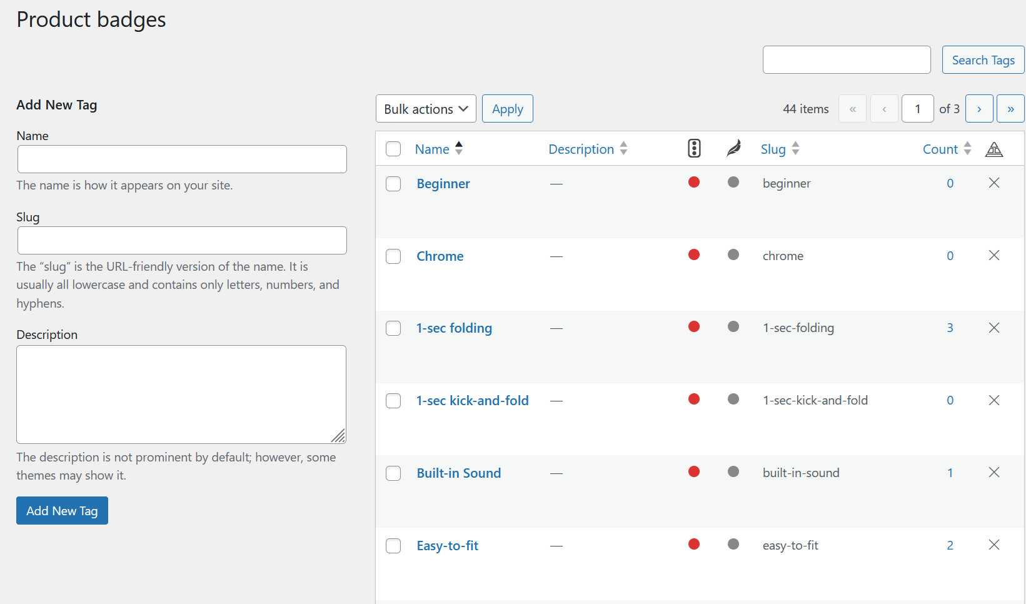
Task: Click the 'built-in-sound' slug text
Action: pos(801,473)
